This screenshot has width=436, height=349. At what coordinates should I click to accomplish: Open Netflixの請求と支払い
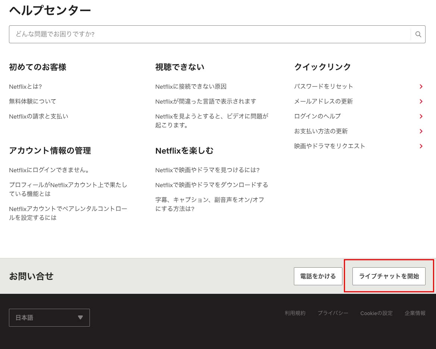tap(38, 116)
